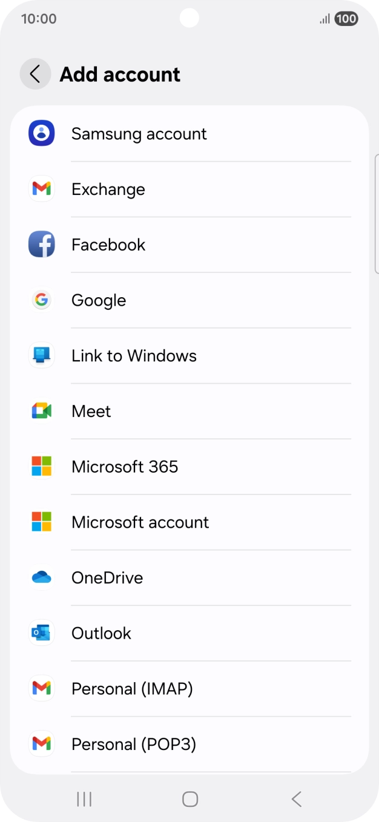This screenshot has width=379, height=822.
Task: Pick the Outlook account label
Action: coord(101,633)
